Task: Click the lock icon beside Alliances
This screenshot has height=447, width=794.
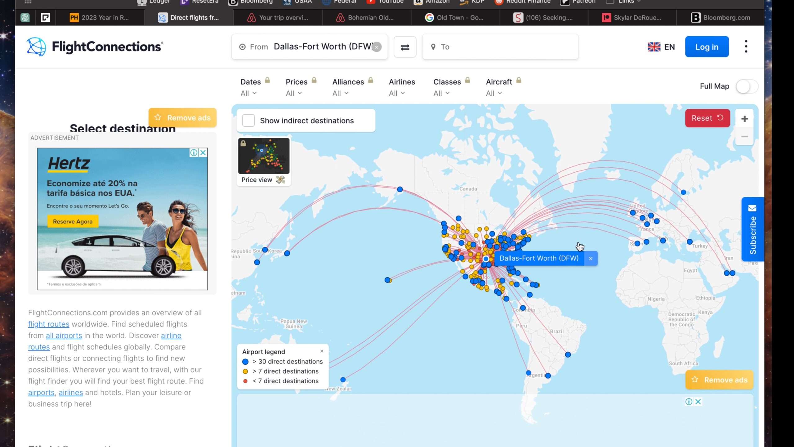Action: tap(370, 80)
